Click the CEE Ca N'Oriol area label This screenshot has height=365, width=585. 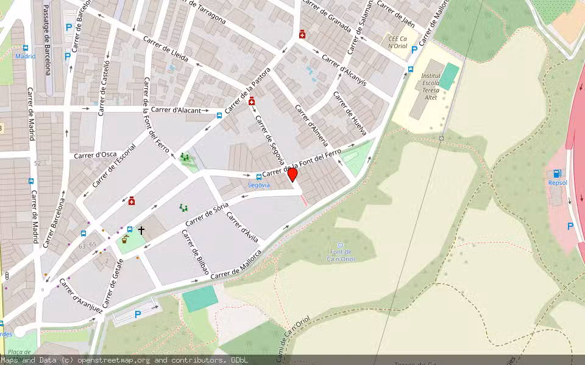click(397, 42)
